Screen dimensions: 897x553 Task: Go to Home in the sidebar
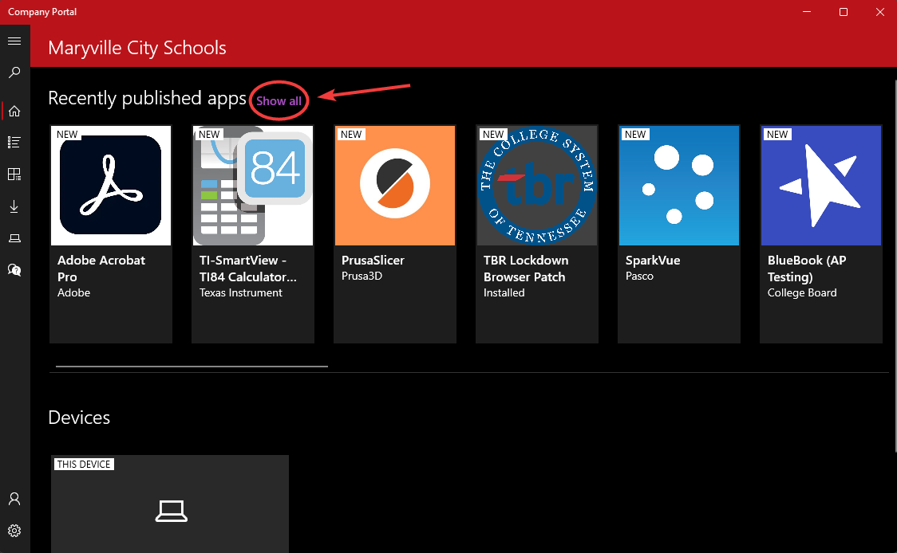point(14,111)
